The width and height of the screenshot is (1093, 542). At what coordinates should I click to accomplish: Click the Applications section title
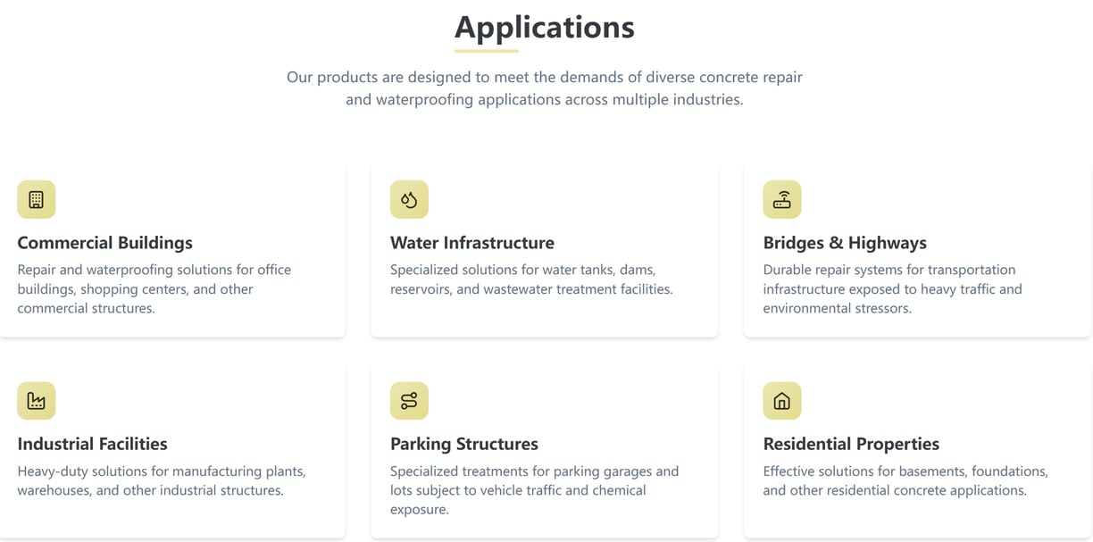tap(545, 26)
